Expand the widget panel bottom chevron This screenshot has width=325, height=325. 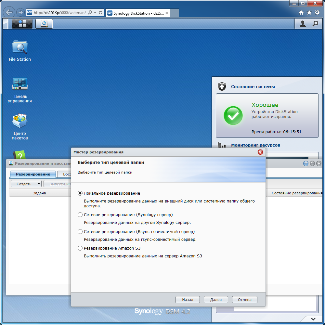[313, 319]
